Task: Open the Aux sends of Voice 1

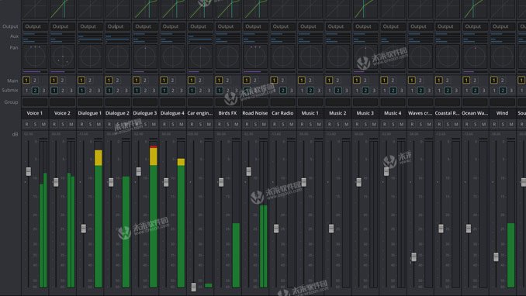Action: (35, 37)
